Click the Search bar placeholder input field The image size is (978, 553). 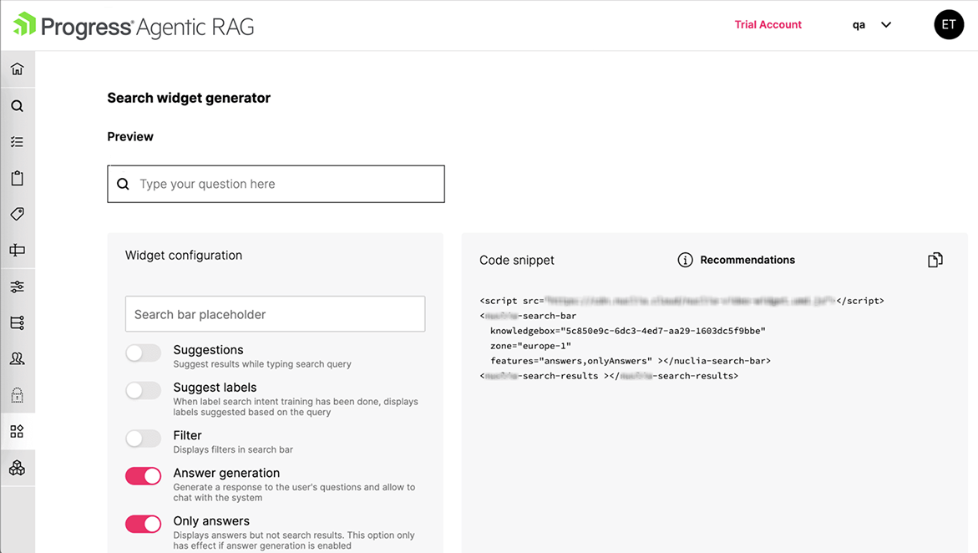275,314
